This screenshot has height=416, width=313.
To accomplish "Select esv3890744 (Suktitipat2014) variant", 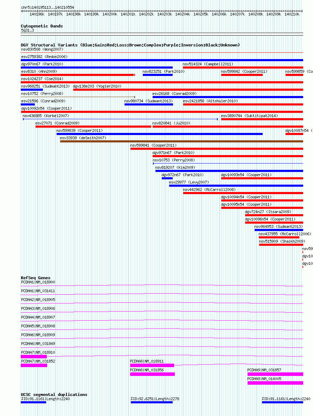I will [x=262, y=120].
